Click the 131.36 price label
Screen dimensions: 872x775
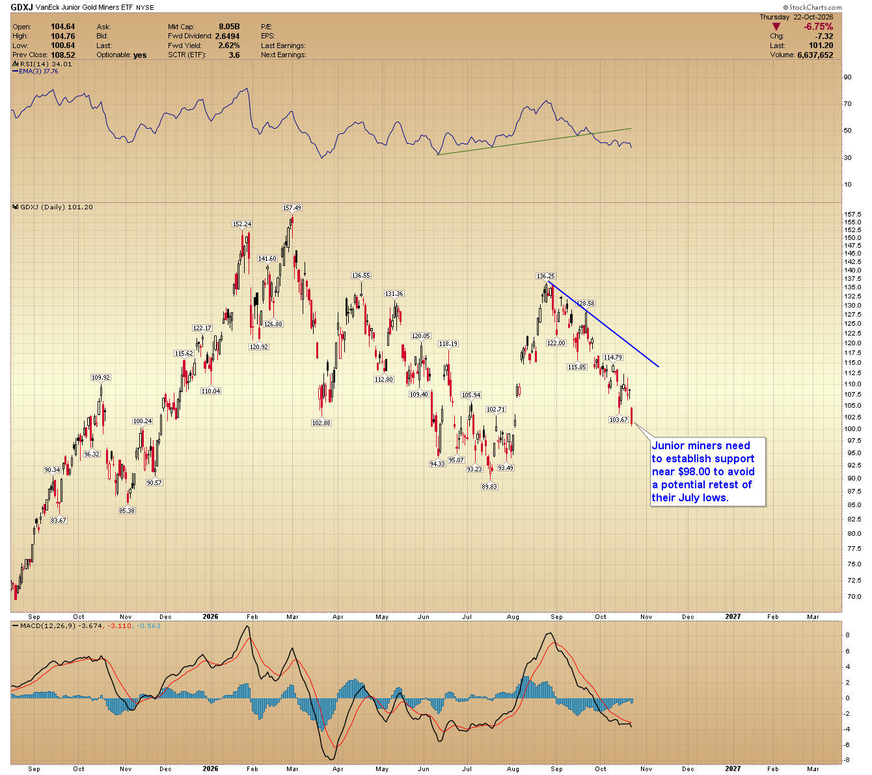pos(394,294)
